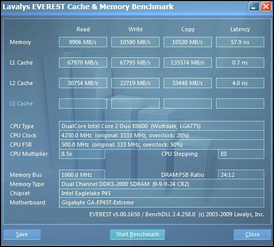Click the L1 Cache Write 67795 MB/s
The width and height of the screenshot is (274, 247).
click(x=135, y=63)
